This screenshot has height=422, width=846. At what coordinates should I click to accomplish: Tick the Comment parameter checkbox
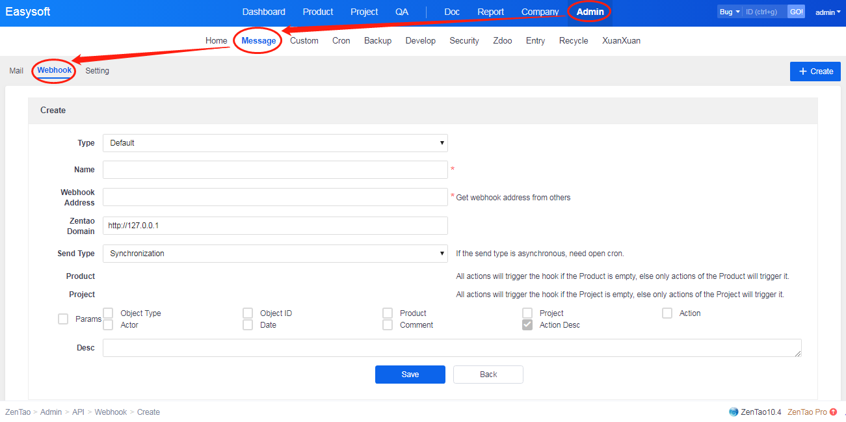point(388,325)
